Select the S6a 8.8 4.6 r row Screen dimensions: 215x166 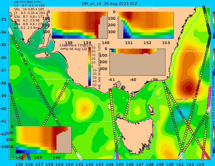point(29,24)
